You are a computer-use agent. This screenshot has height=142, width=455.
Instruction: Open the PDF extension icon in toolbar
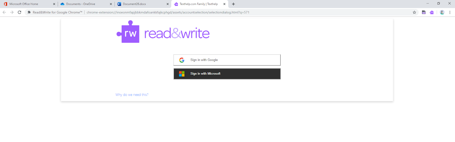(x=424, y=12)
